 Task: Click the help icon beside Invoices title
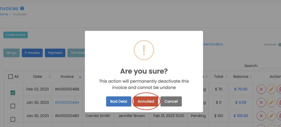point(22,8)
